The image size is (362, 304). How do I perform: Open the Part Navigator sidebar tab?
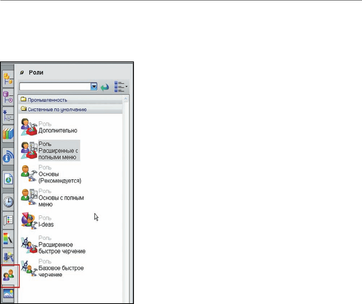tap(8, 115)
